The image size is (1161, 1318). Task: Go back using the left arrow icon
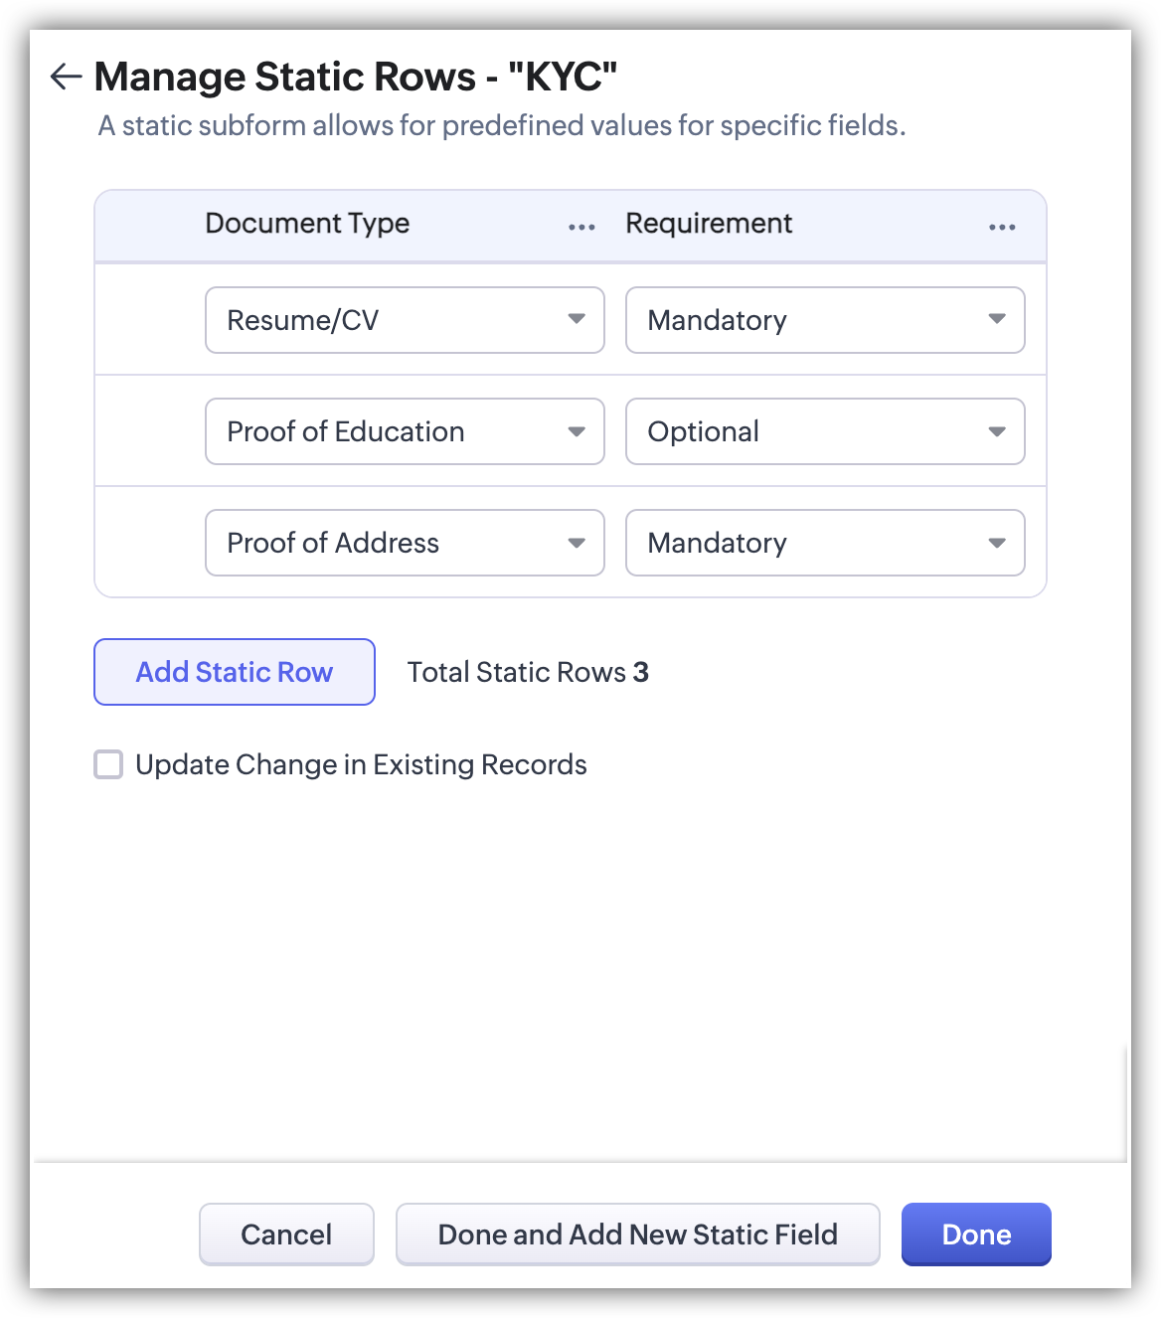(66, 77)
